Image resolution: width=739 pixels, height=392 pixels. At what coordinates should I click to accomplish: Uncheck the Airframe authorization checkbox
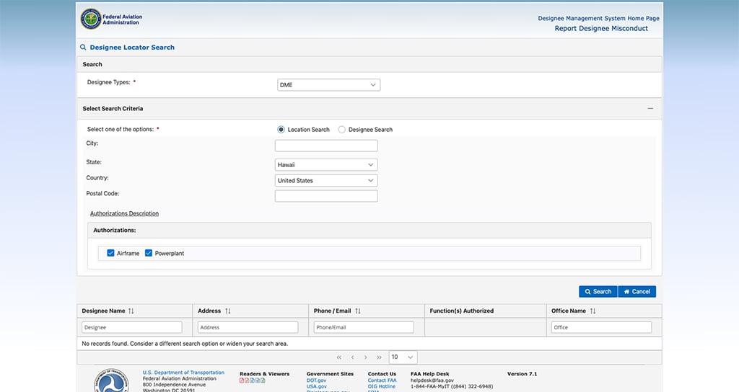[x=110, y=254]
